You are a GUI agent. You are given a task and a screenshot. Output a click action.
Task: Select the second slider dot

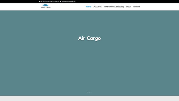tap(89, 92)
